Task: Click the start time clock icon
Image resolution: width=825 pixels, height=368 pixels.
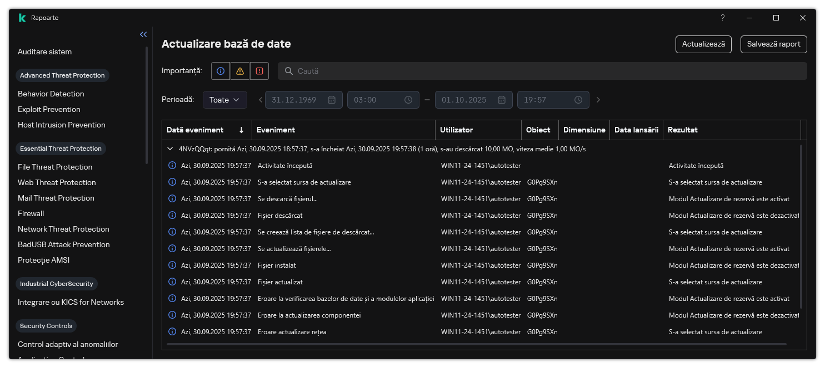Action: [x=408, y=100]
